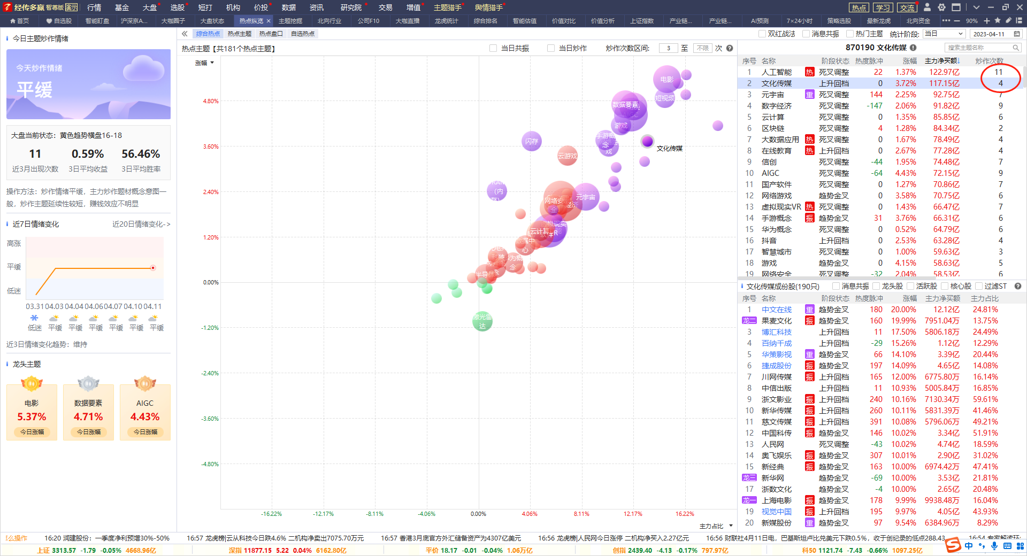Click the 学习 button in title bar

point(883,7)
